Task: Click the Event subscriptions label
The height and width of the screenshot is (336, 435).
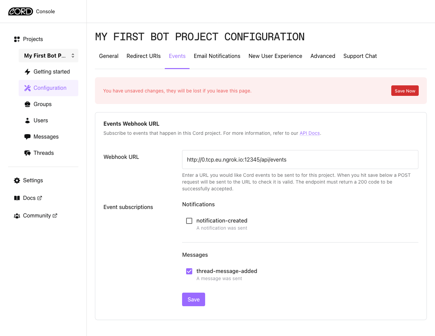Action: click(x=128, y=207)
